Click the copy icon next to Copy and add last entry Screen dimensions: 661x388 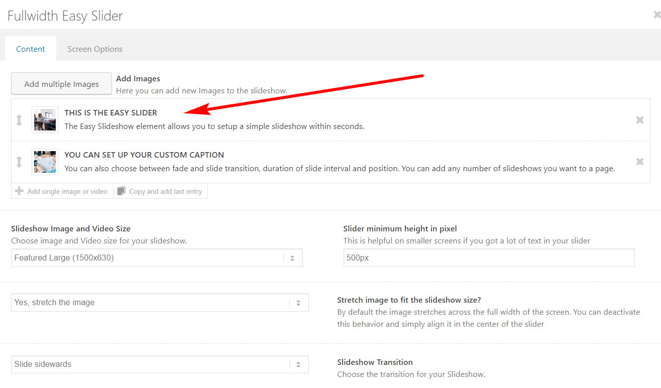pyautogui.click(x=121, y=191)
